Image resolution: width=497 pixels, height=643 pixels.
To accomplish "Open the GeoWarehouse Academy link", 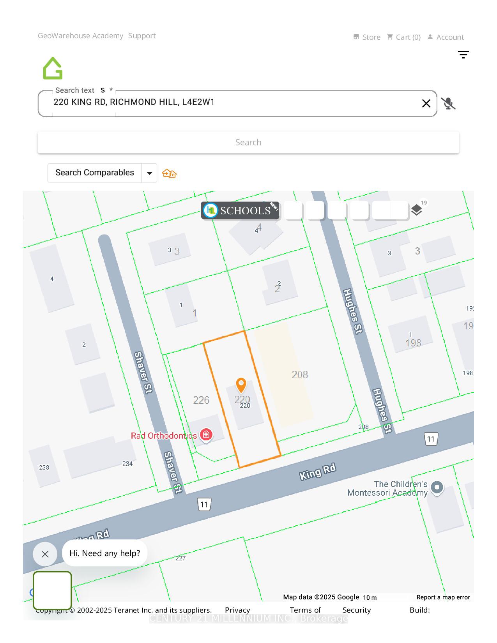I will coord(80,36).
